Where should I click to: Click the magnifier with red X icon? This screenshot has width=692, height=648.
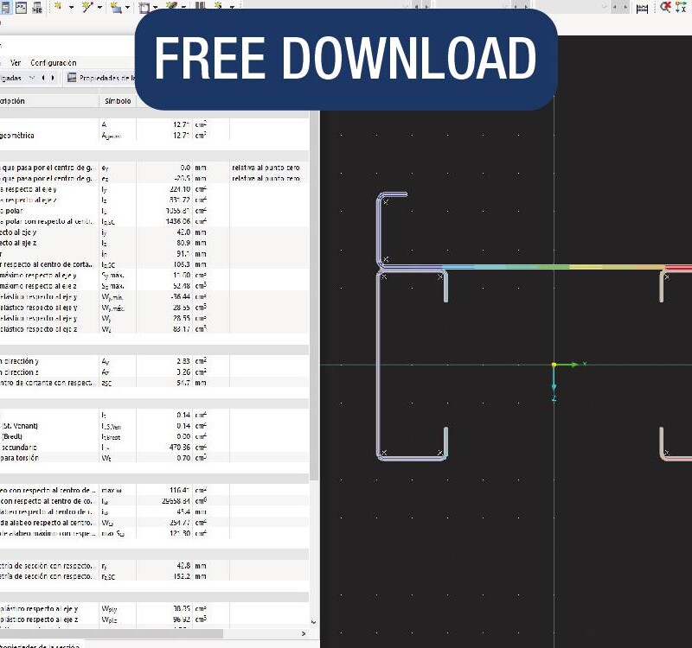(665, 7)
